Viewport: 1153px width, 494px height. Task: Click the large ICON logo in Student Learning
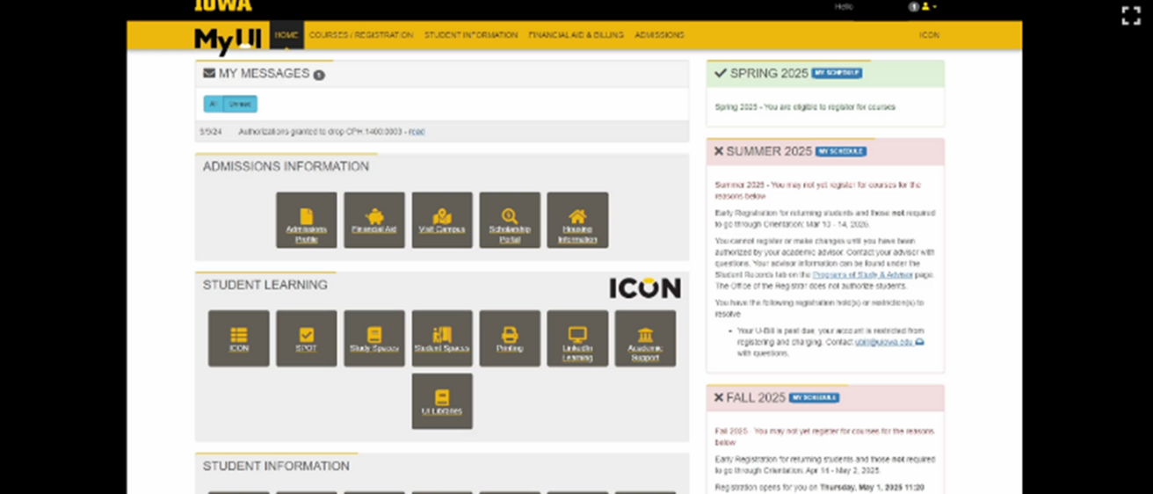point(645,287)
